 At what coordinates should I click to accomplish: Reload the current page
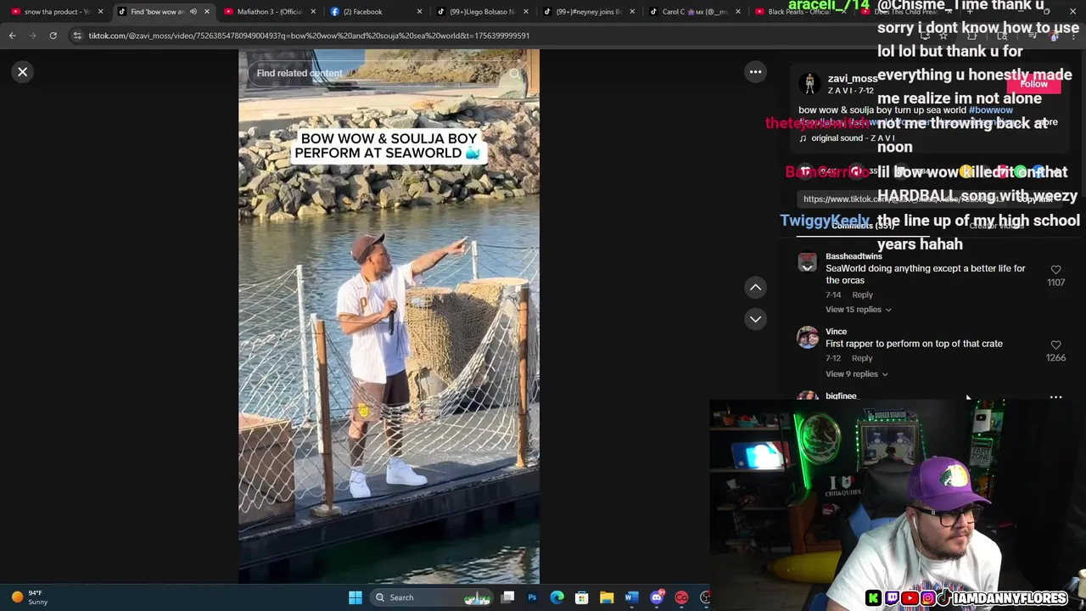(53, 36)
